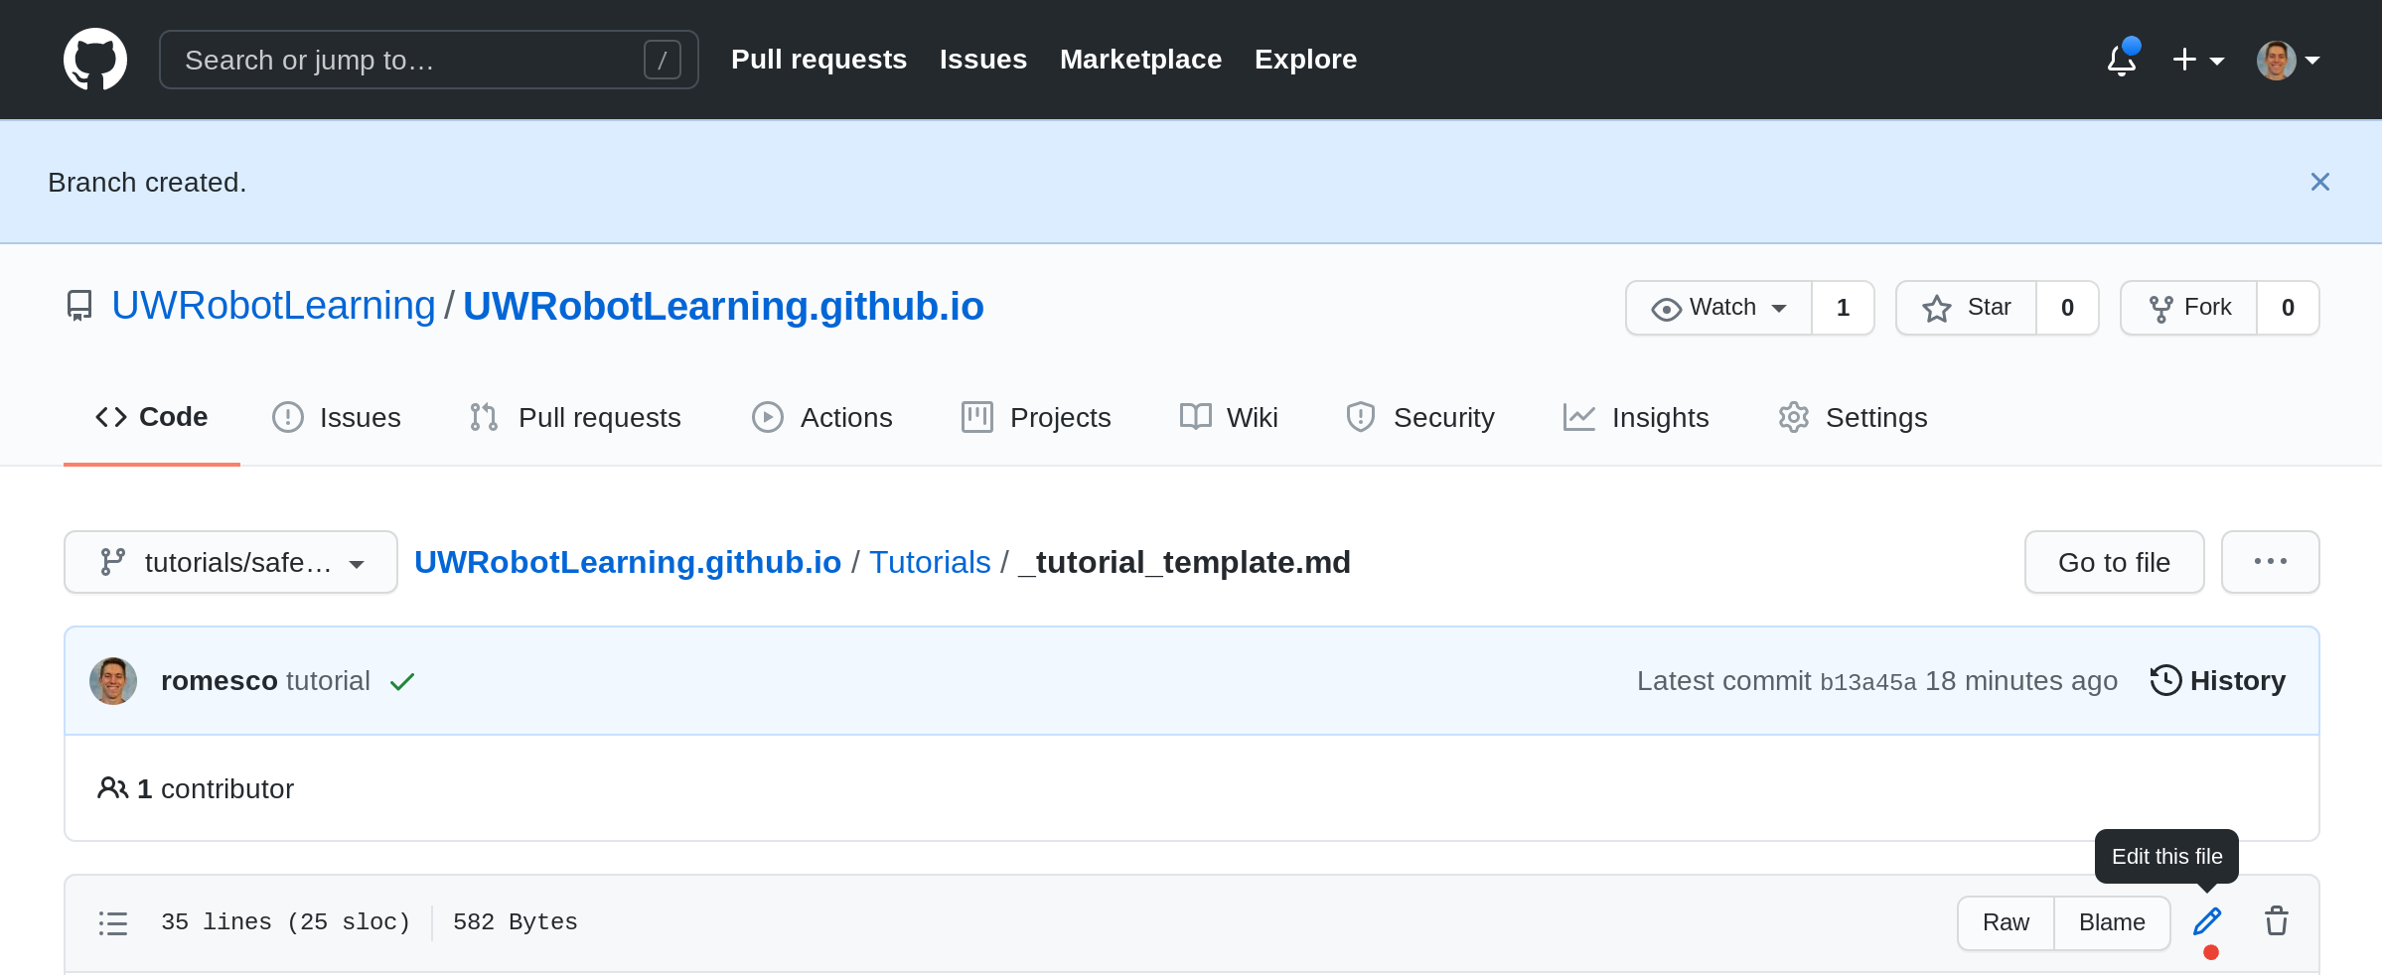Screen dimensions: 2382x975
Task: Select the Code tab
Action: (152, 417)
